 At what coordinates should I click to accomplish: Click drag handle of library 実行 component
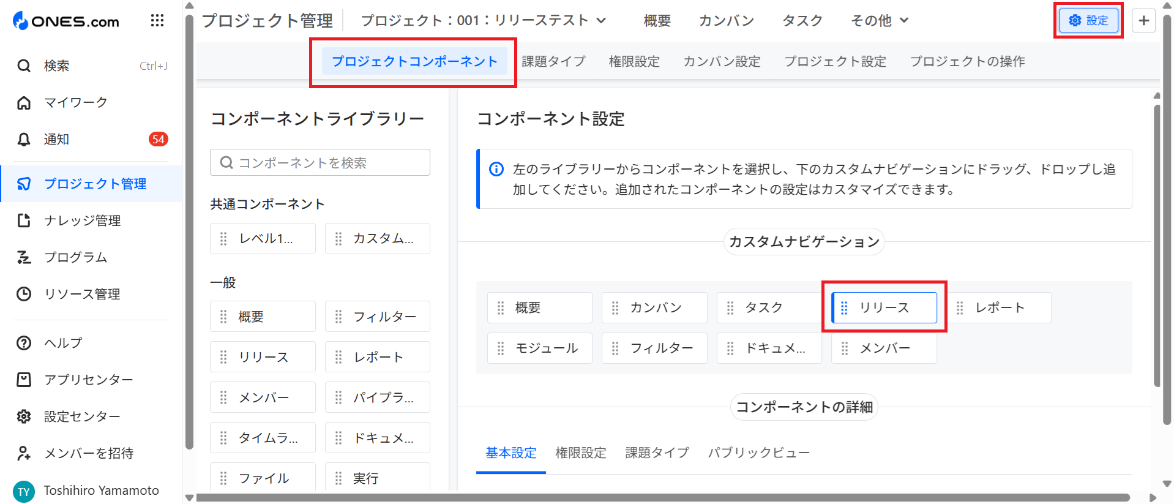[338, 478]
